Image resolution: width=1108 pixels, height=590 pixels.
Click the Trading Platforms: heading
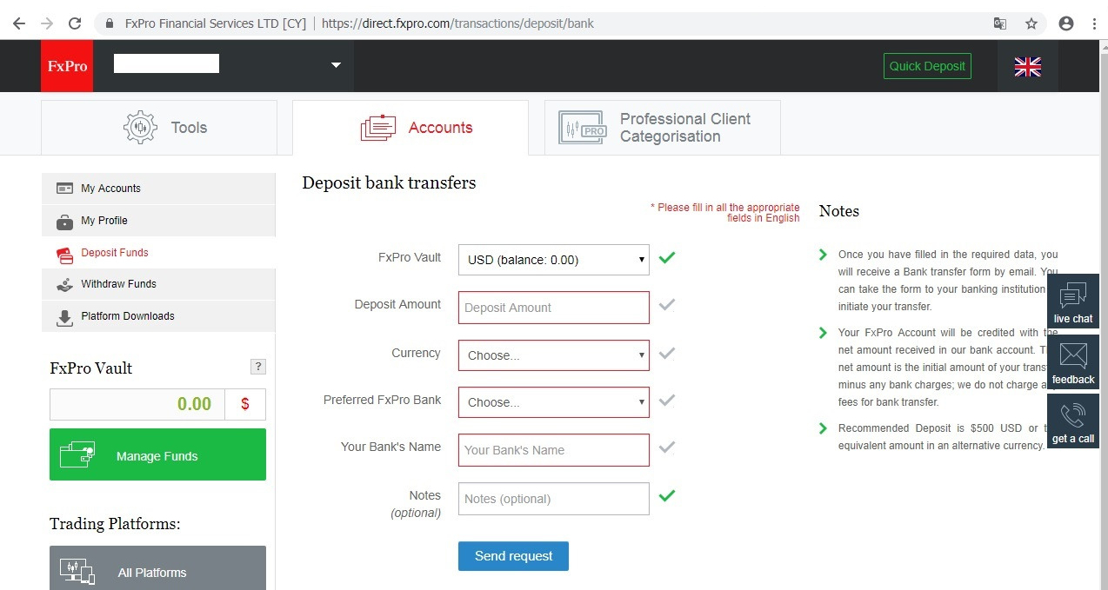[x=115, y=524]
